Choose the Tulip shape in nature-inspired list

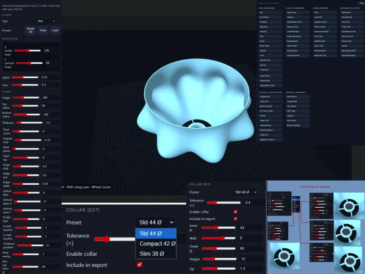pyautogui.click(x=324, y=13)
